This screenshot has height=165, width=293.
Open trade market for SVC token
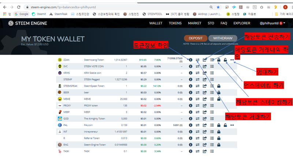tap(197, 66)
